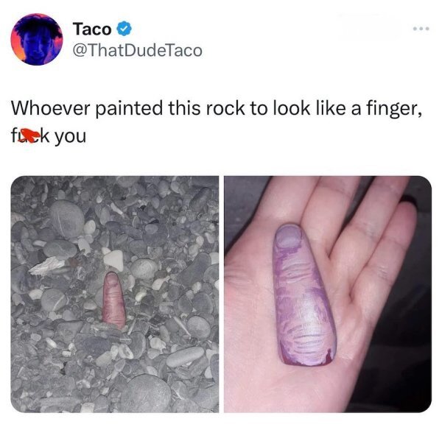
Task: Click the finger-shaped rock among the pebbles
Action: (x=113, y=300)
